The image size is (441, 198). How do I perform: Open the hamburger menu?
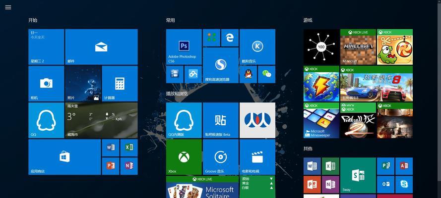click(x=8, y=7)
